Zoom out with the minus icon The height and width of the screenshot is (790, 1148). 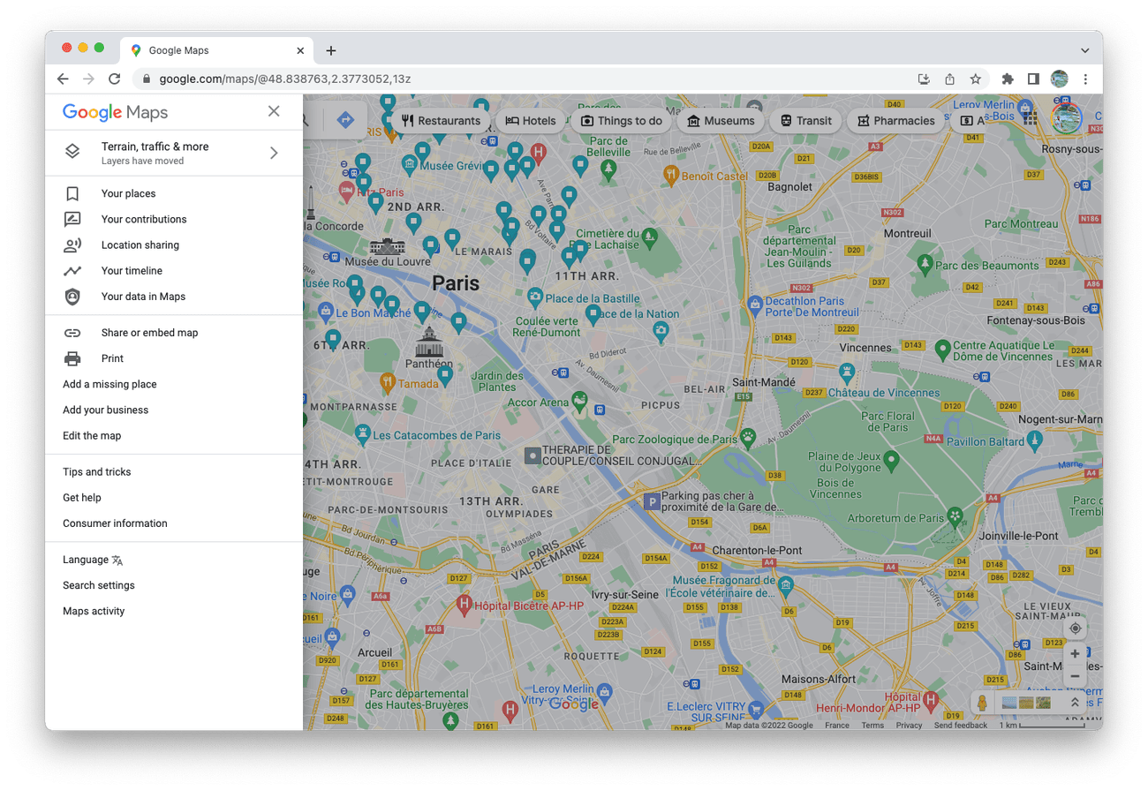pos(1075,675)
